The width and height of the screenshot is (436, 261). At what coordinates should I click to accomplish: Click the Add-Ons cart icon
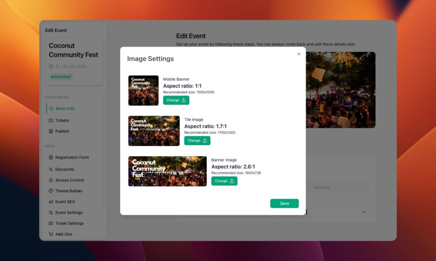pos(51,234)
